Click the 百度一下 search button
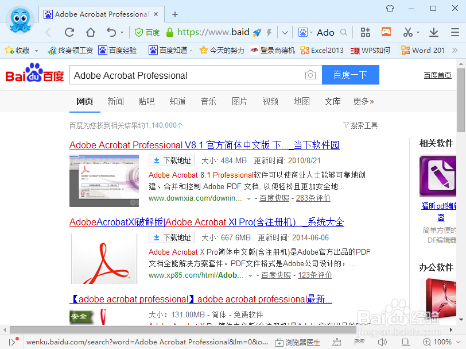The width and height of the screenshot is (466, 349). 351,75
